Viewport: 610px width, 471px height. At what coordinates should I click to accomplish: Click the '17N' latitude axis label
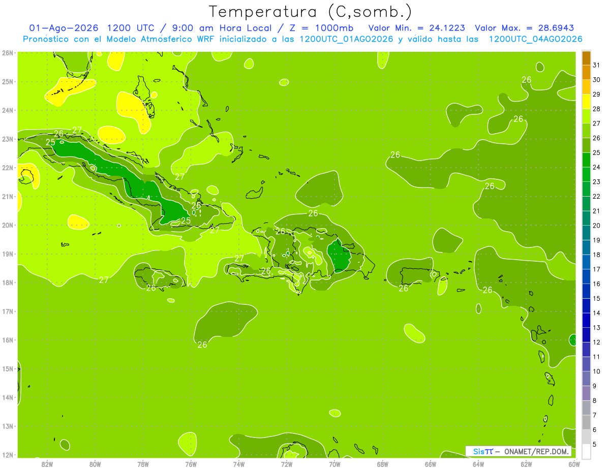[x=8, y=311]
